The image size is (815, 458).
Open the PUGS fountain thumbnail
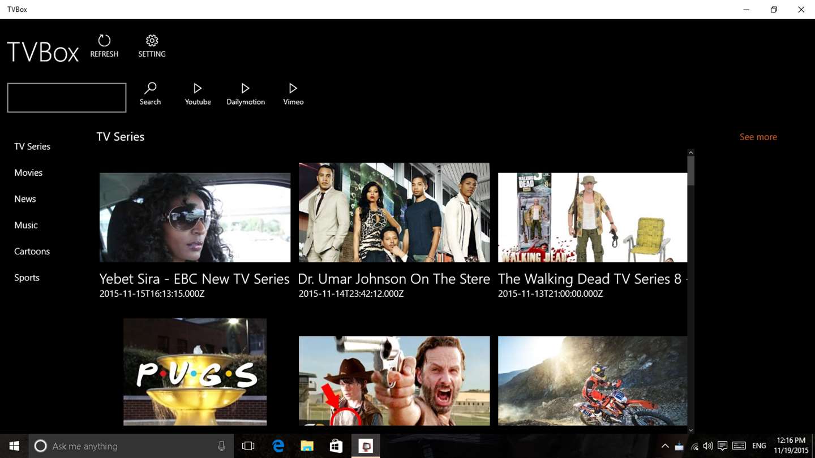pos(195,371)
